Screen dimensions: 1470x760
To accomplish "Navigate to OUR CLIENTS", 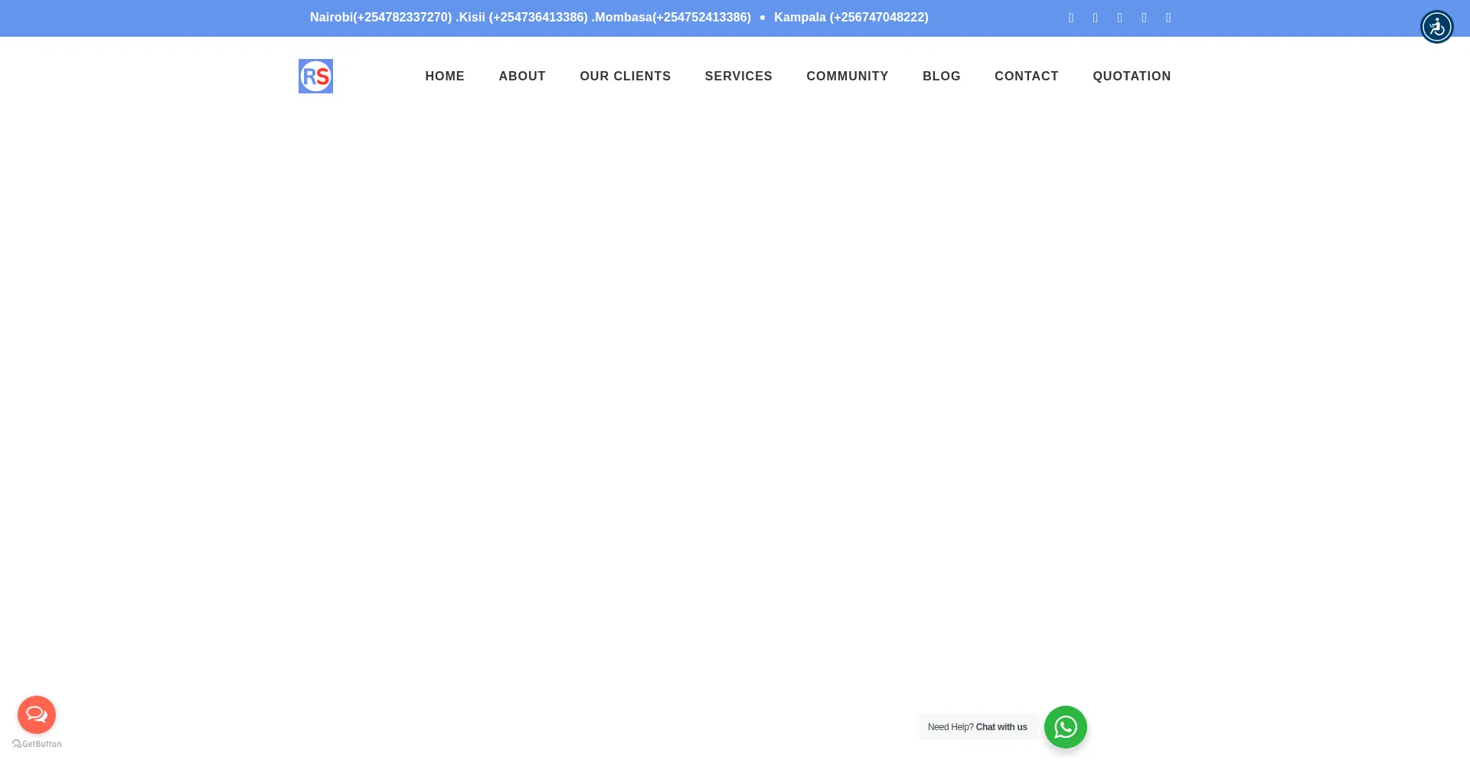I will [625, 77].
